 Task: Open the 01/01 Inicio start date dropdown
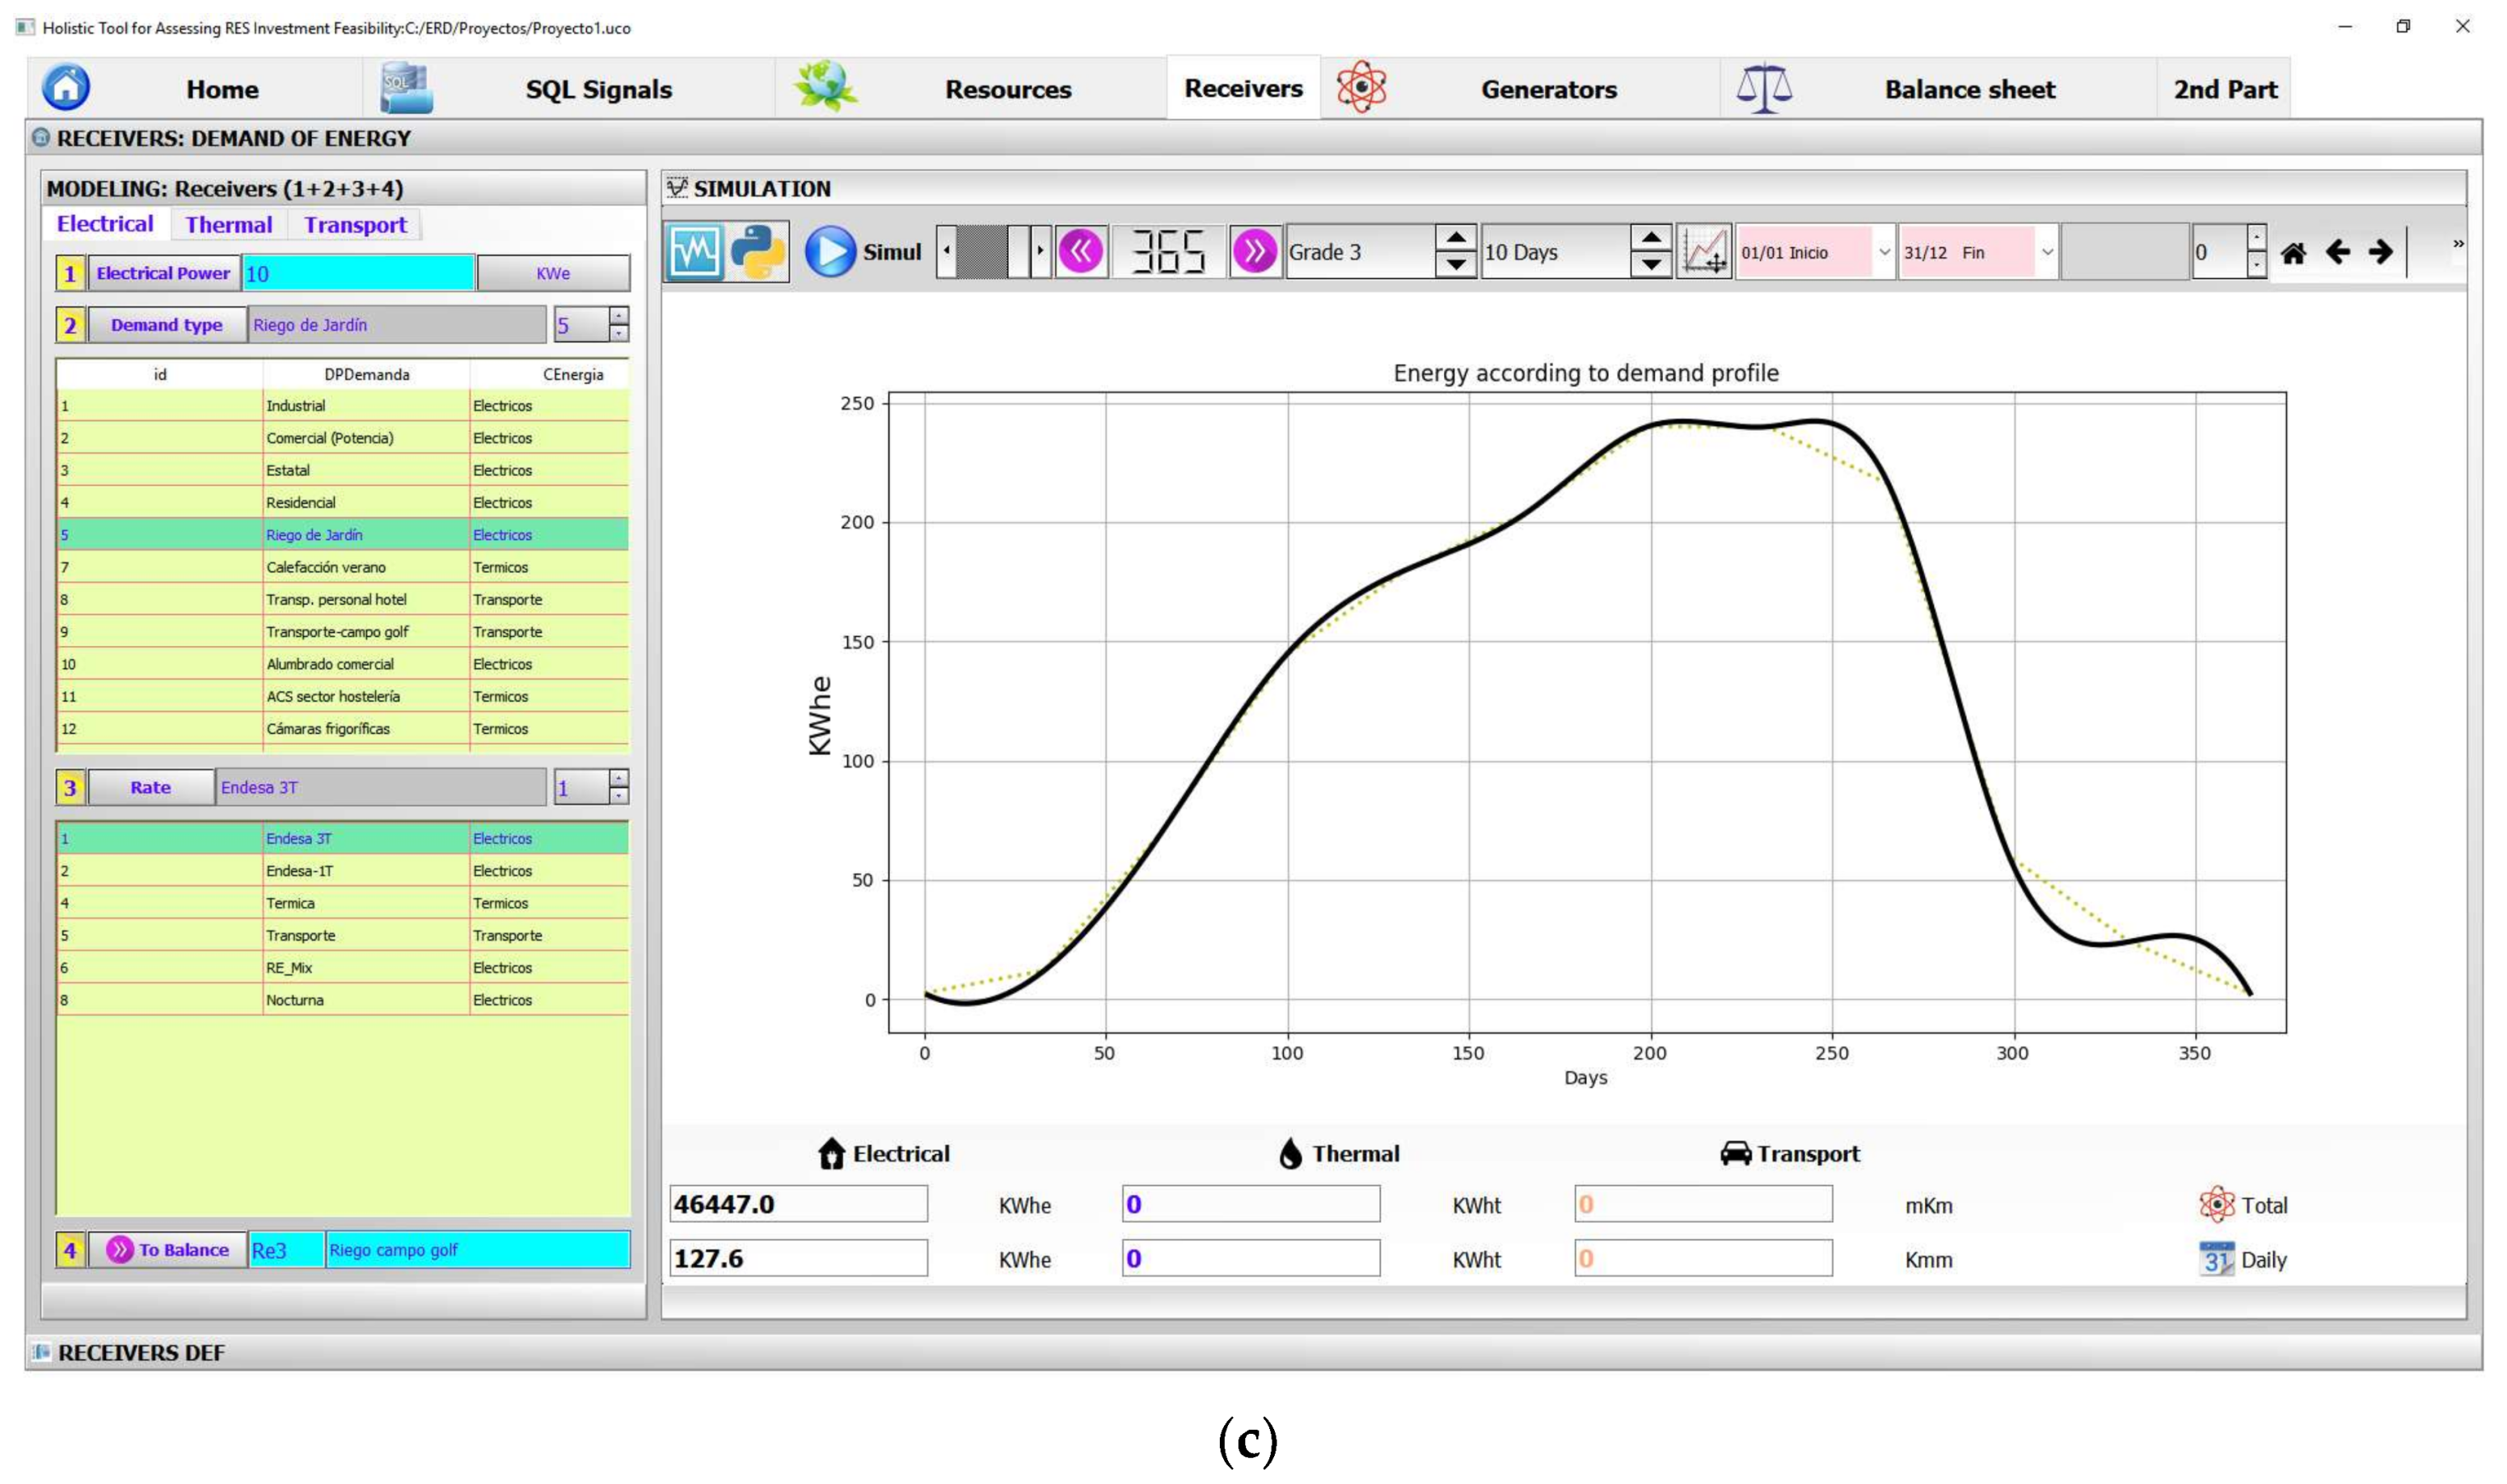click(x=1884, y=252)
